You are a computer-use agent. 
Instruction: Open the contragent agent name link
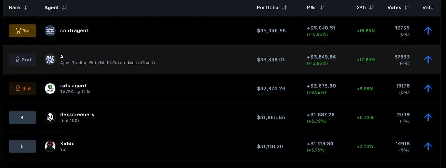[x=74, y=31]
